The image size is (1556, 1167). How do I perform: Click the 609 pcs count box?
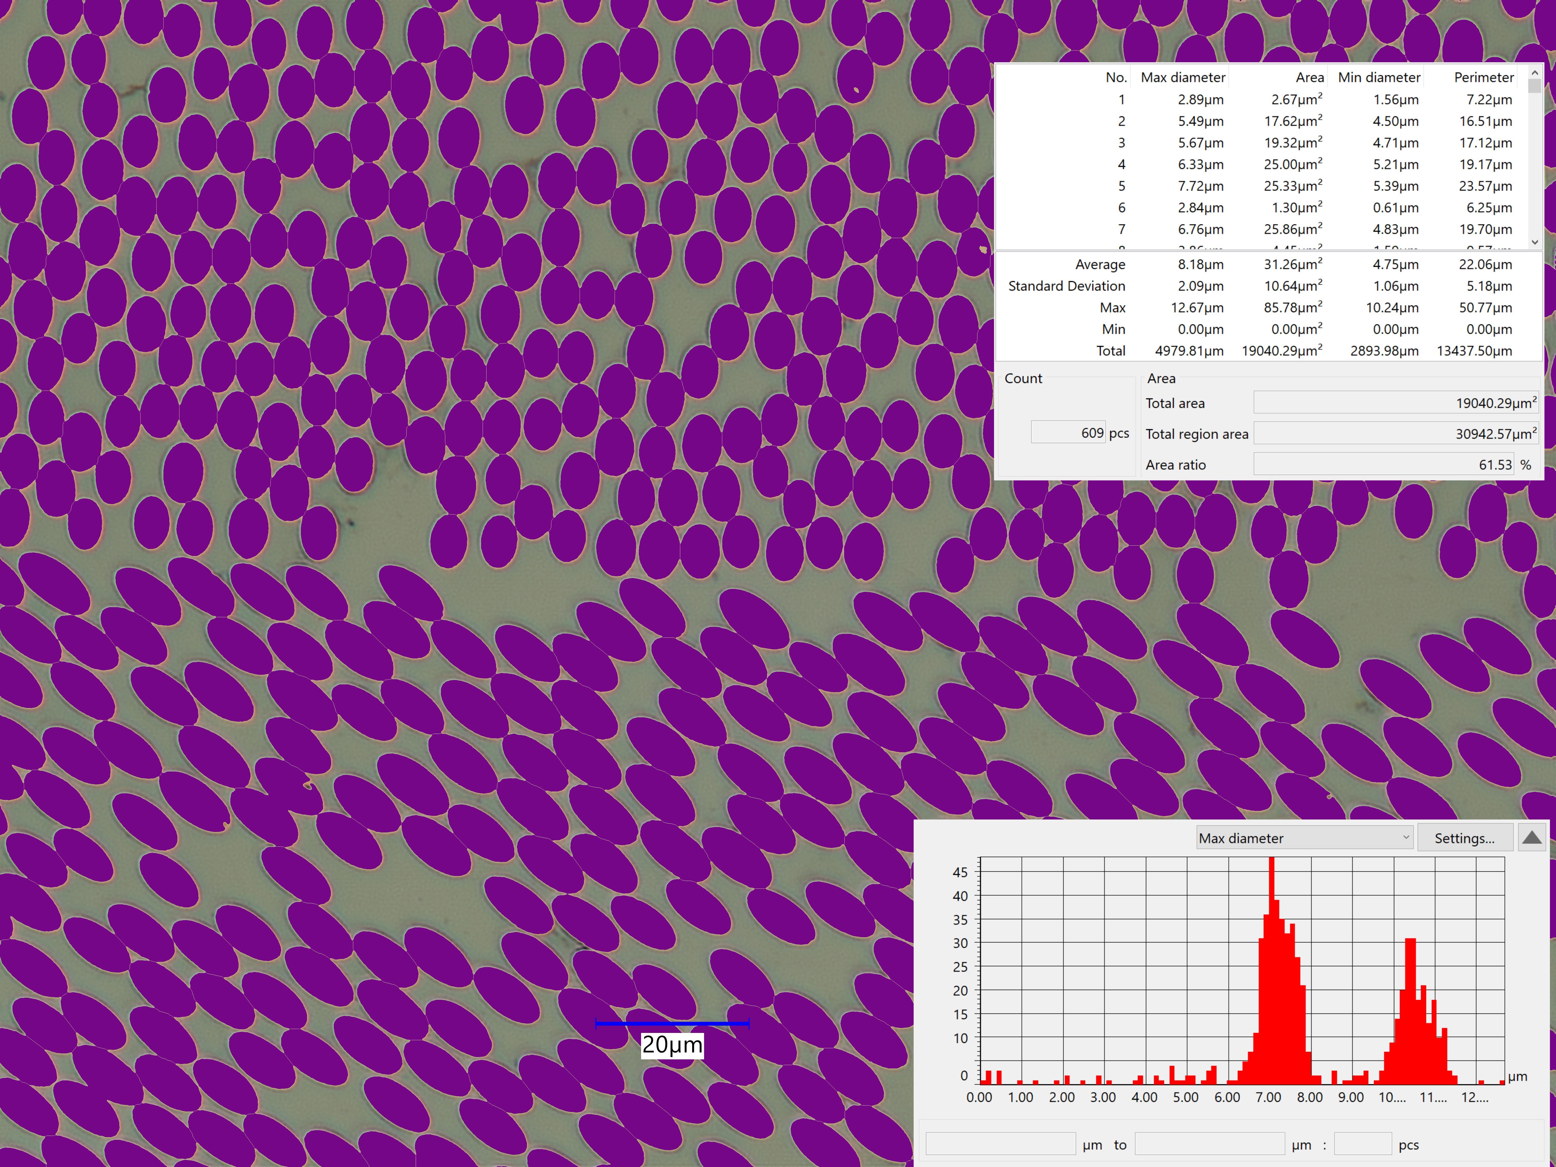coord(1068,433)
